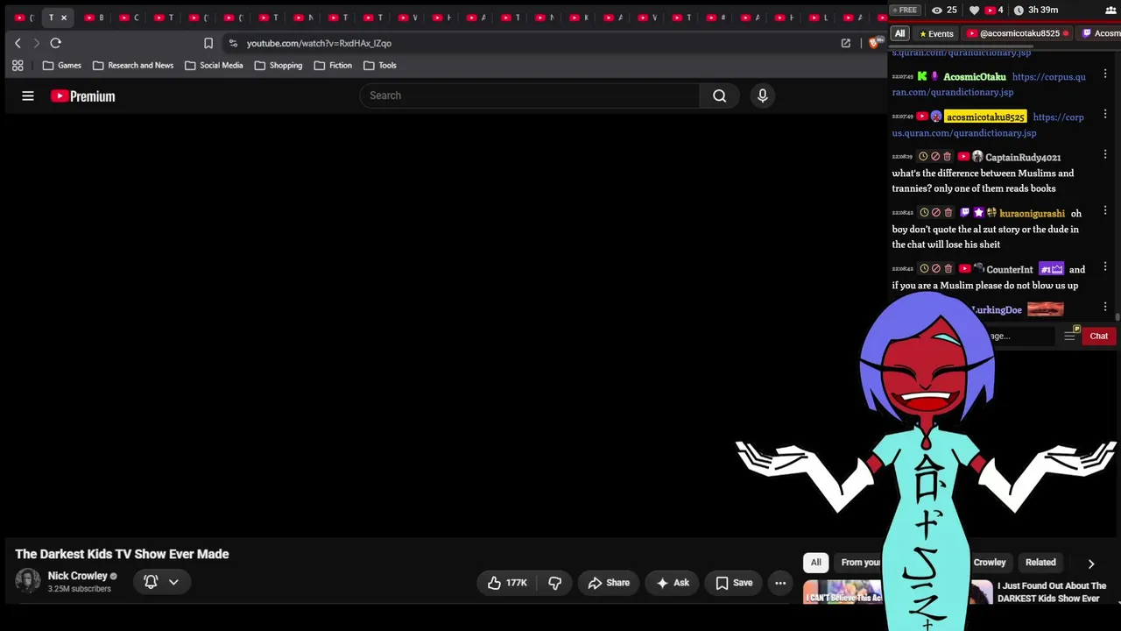
Task: Select the Related filter chip
Action: point(1040,563)
